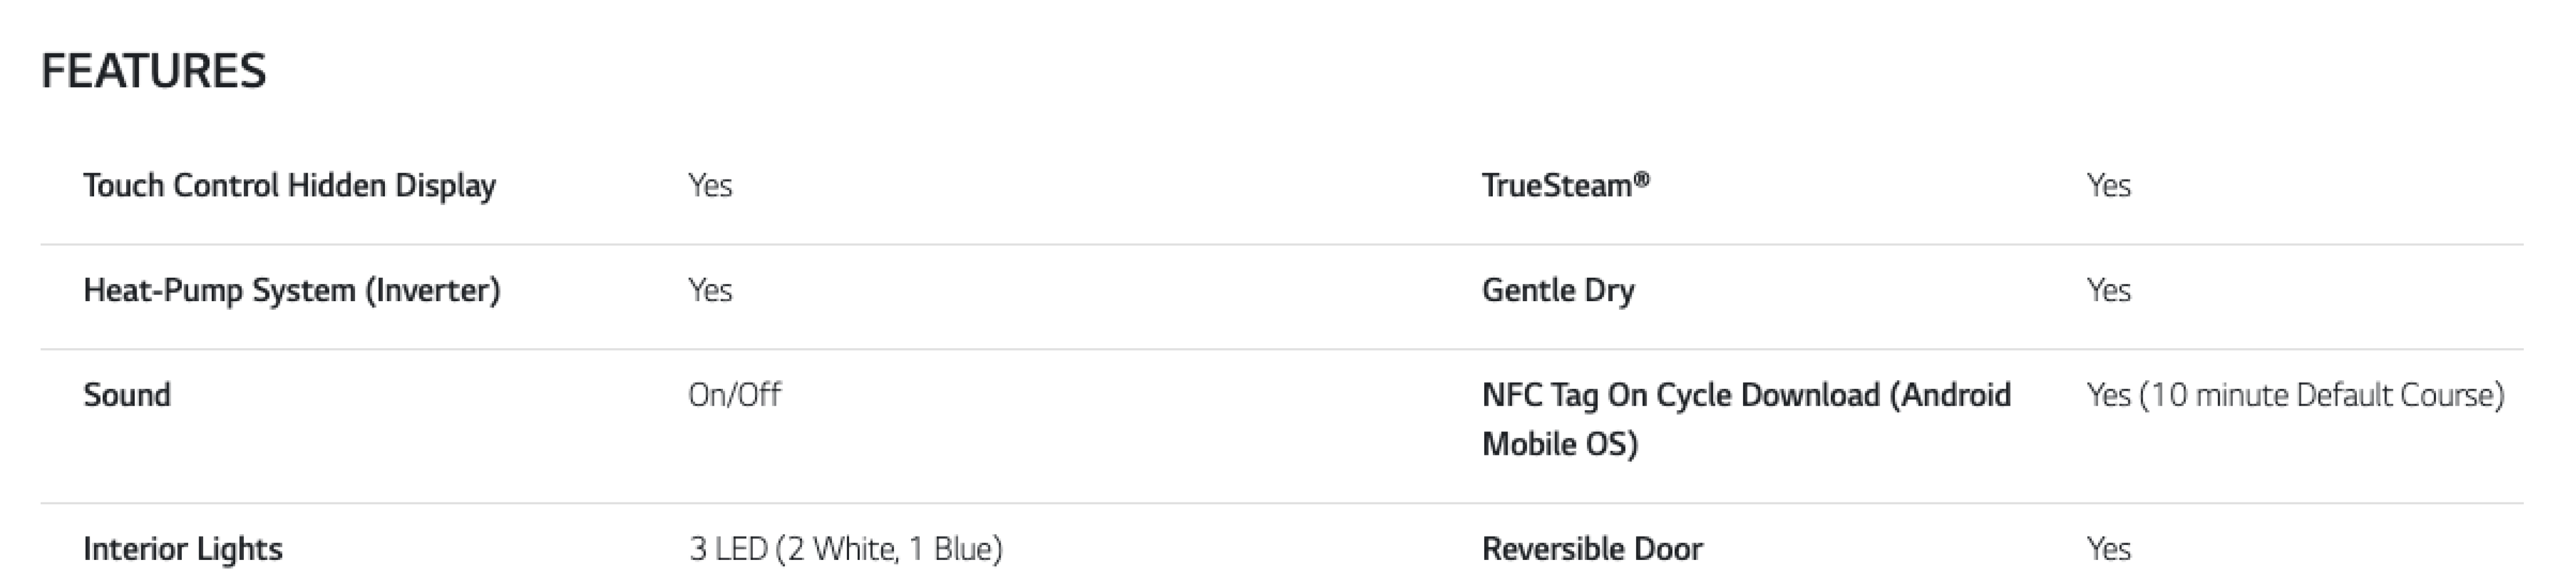
Task: Click the Yes (10 minute Default Course) value
Action: click(2295, 395)
